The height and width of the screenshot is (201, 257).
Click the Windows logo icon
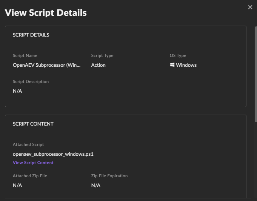point(172,65)
